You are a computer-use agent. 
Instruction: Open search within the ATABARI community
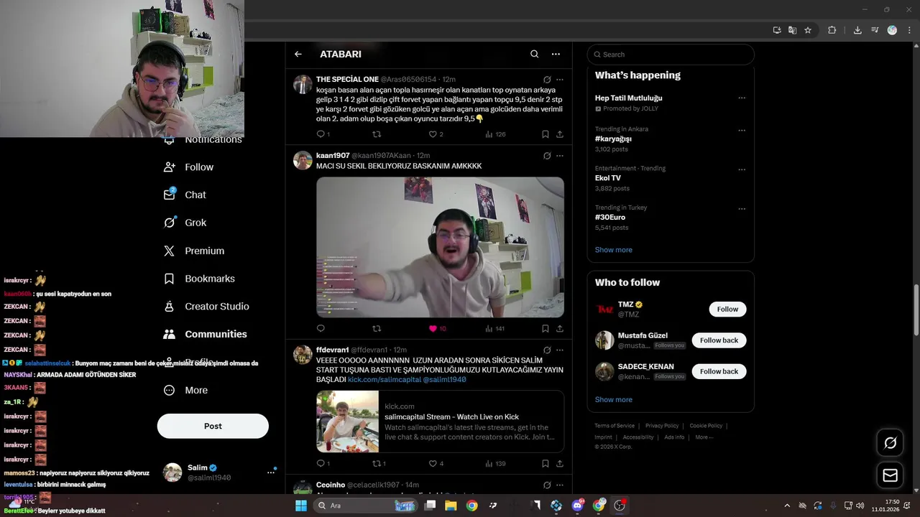pyautogui.click(x=534, y=54)
